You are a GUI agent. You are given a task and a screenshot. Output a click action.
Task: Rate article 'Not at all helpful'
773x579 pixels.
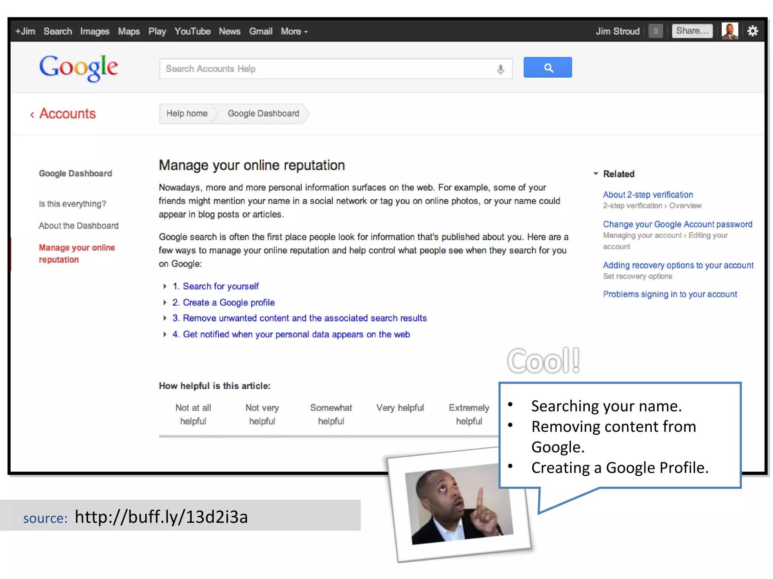193,414
